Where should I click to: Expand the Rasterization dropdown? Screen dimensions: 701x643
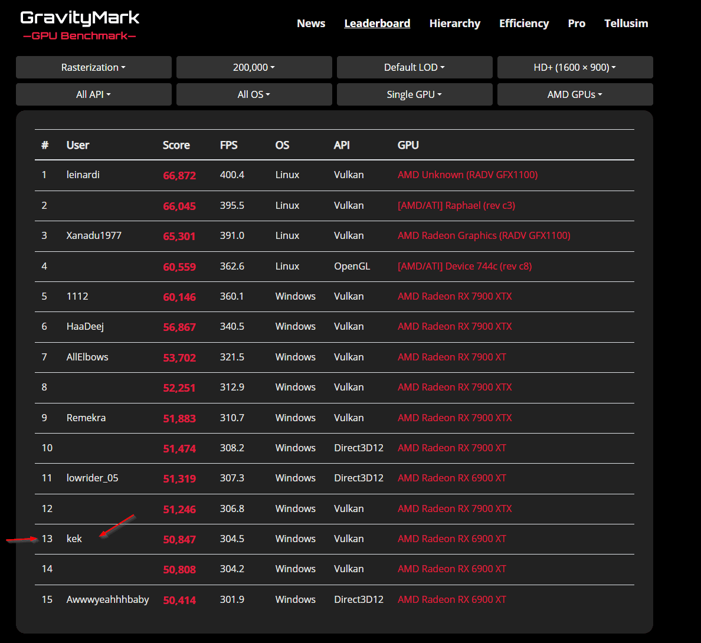click(x=93, y=67)
